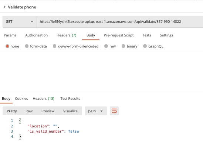Open the GET method dropdown
Viewport: 203px width, 151px height.
[20, 22]
